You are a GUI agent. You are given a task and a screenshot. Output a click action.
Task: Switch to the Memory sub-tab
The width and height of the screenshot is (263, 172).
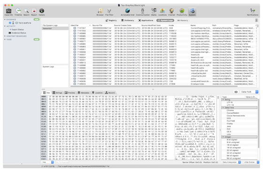coord(183,21)
